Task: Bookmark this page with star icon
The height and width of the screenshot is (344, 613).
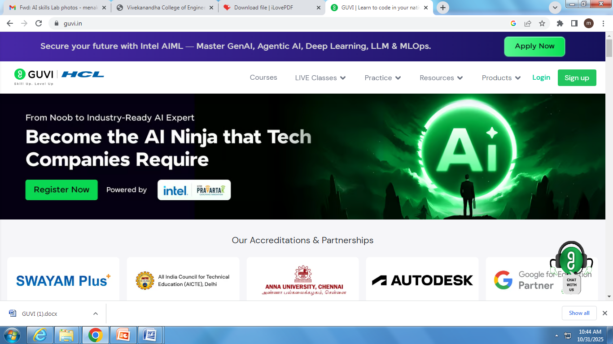Action: tap(542, 23)
